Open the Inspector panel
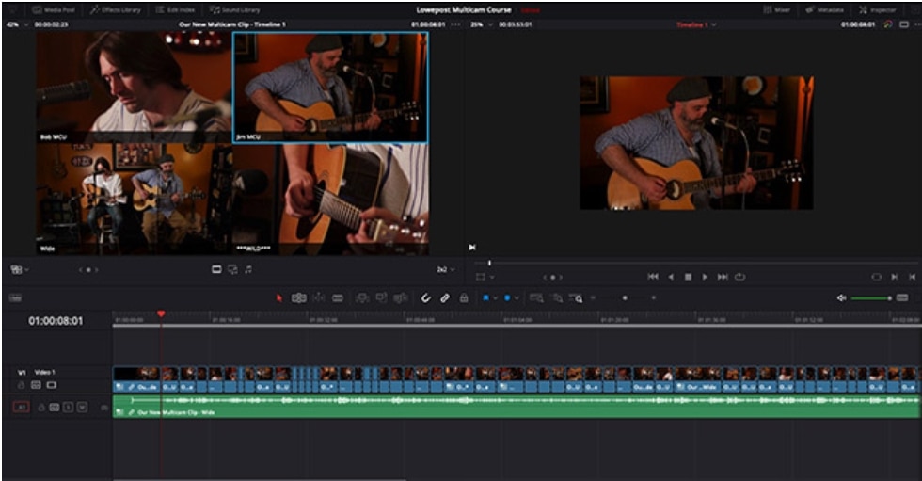This screenshot has height=481, width=922. 878,10
